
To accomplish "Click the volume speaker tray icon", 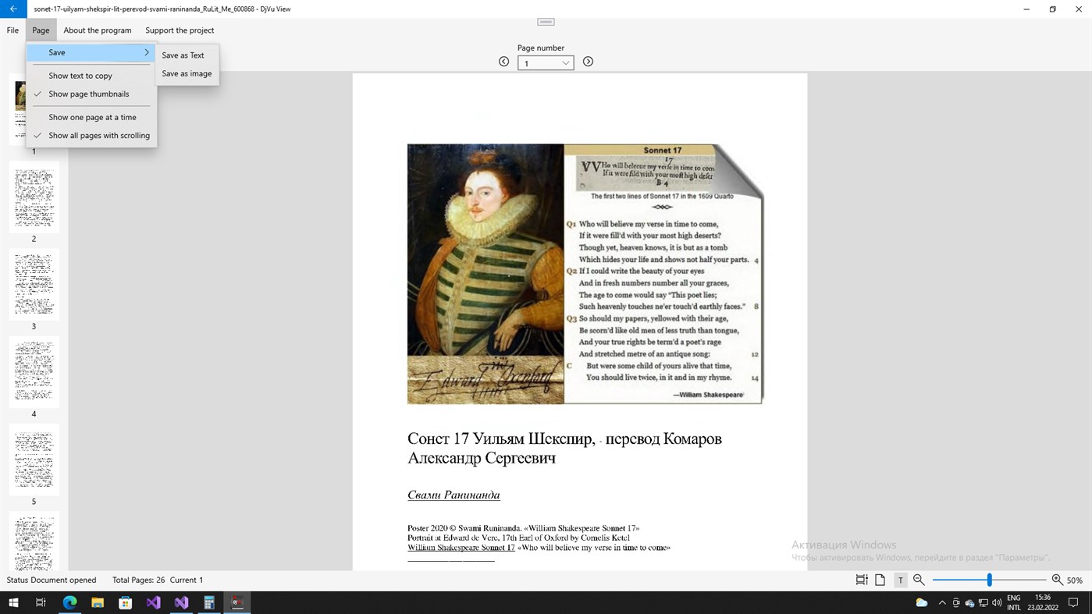I will tap(997, 602).
